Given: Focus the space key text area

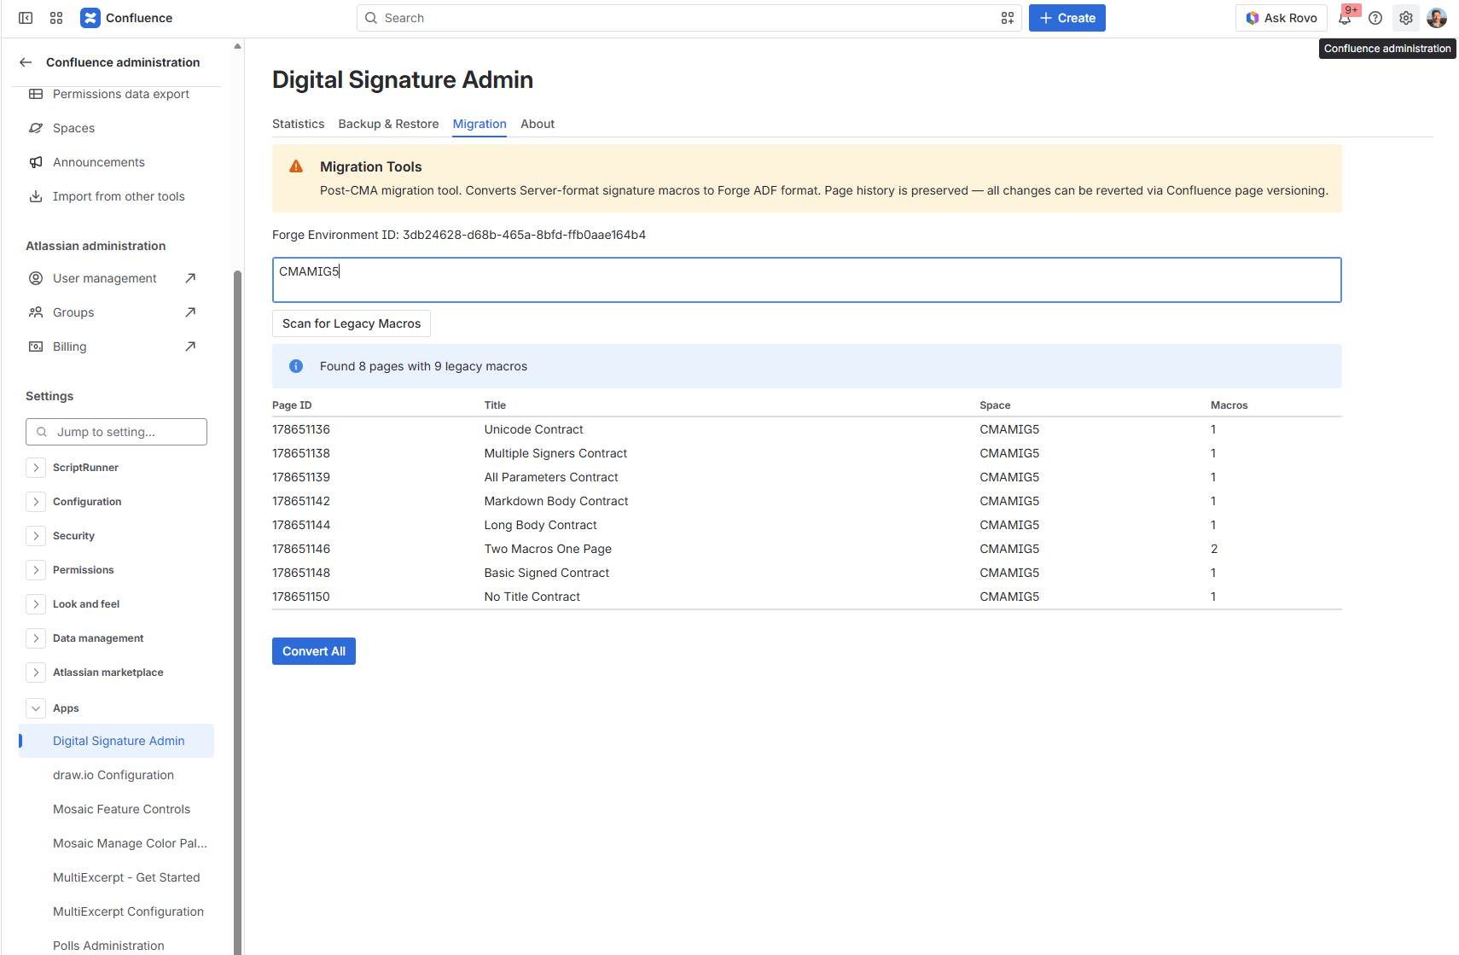Looking at the screenshot, I should click(x=807, y=280).
